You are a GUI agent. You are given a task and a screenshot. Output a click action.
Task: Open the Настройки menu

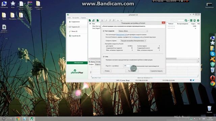[x=76, y=18]
